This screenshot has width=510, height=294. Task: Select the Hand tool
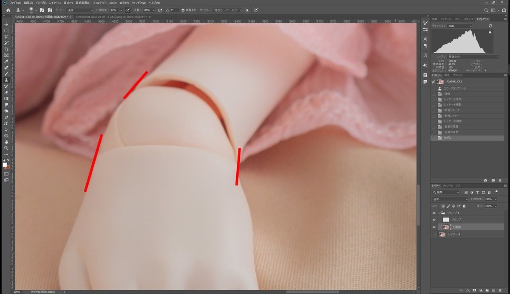[6, 142]
